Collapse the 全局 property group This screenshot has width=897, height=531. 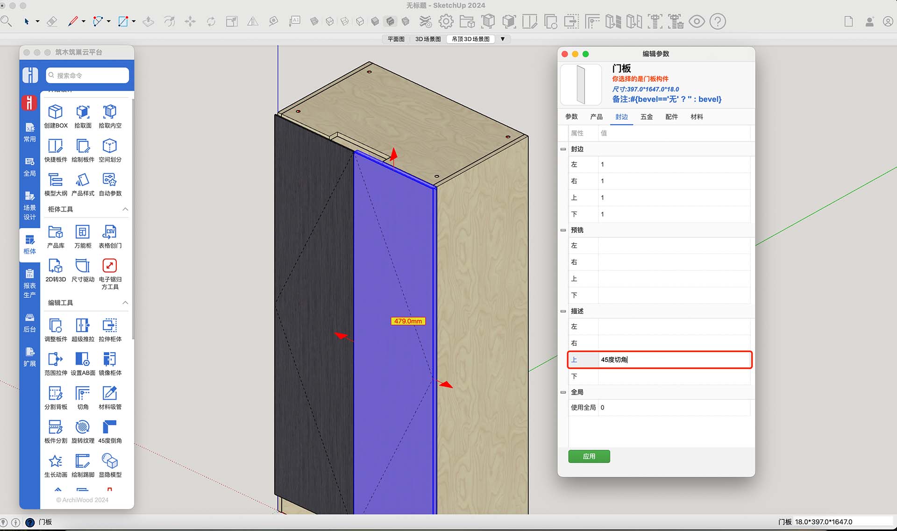[x=563, y=392]
